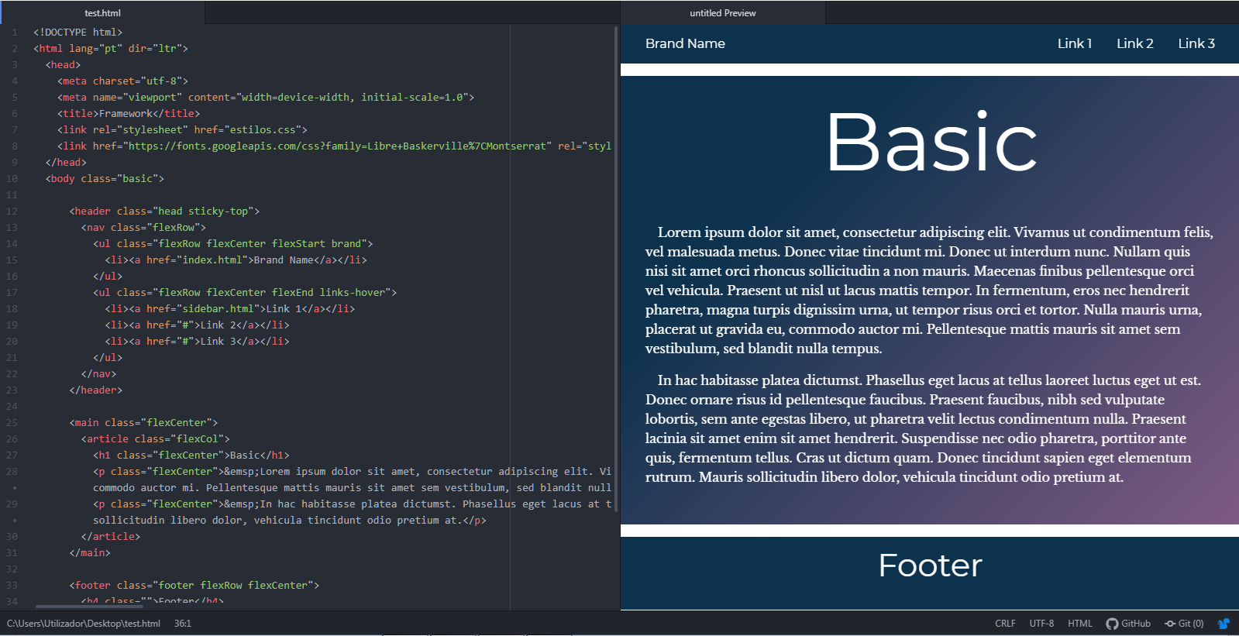Click the Footer heading in preview
Screen dimensions: 1239x636
click(930, 566)
